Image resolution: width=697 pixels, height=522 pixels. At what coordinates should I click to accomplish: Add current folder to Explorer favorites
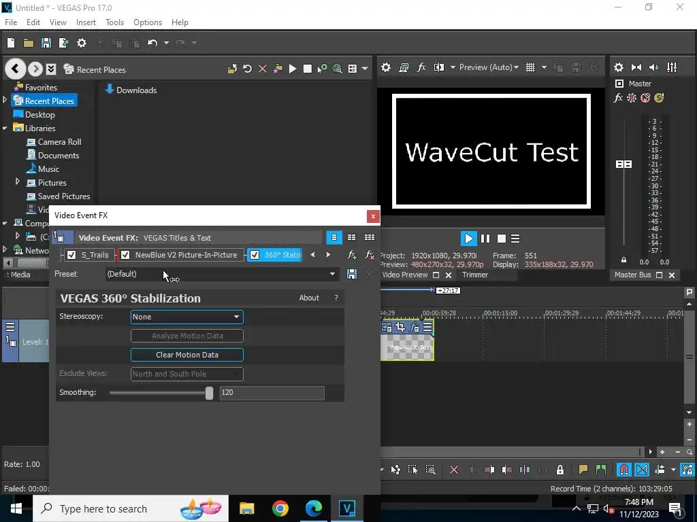point(278,69)
